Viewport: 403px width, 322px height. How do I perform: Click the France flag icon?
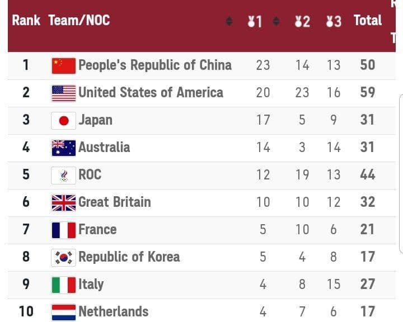[x=63, y=230]
